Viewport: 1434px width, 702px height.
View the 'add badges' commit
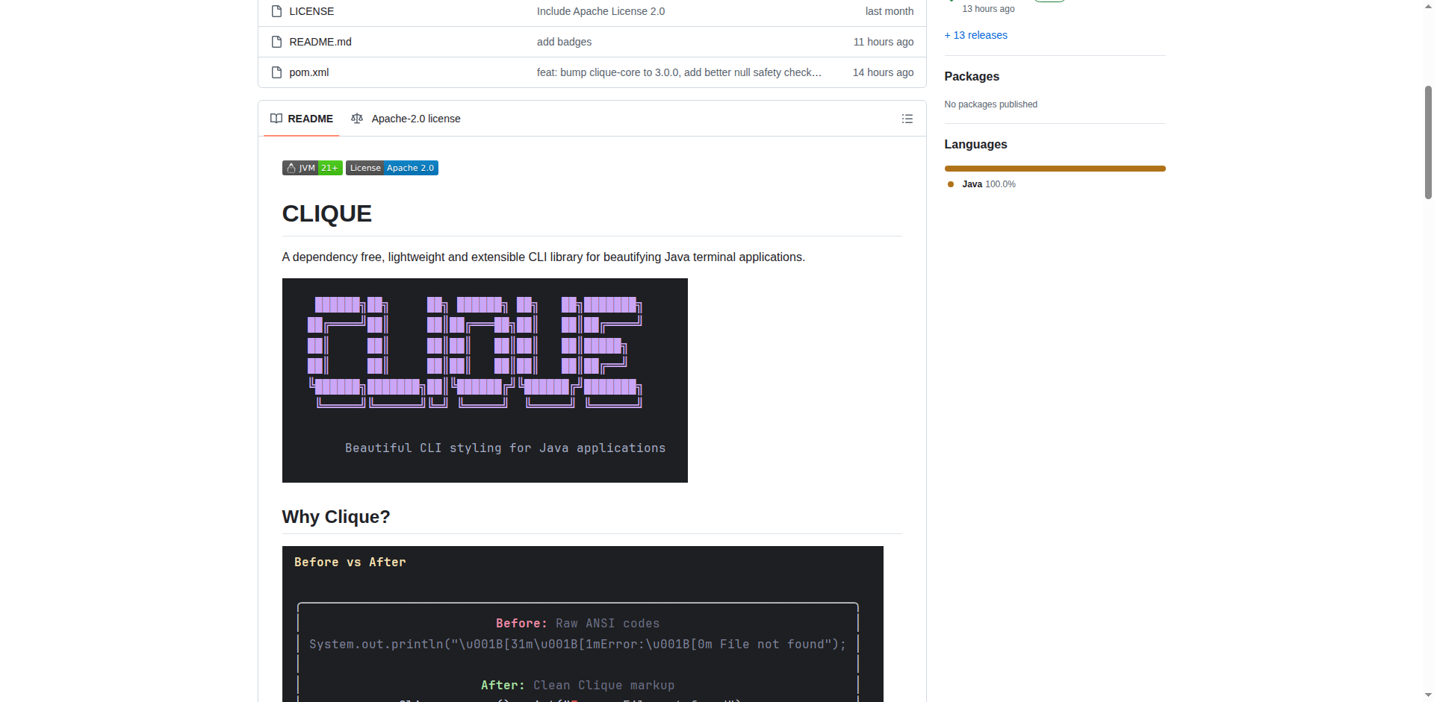point(564,42)
